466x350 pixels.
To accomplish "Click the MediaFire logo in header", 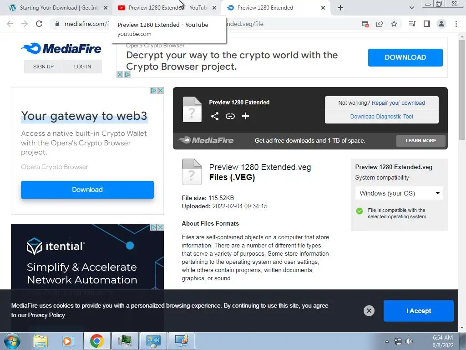I will (x=61, y=48).
